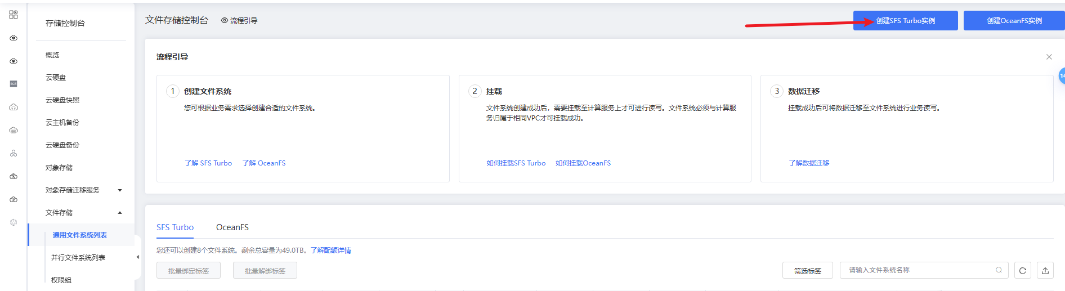
Task: Open the 了解 OceanFS link
Action: (264, 163)
